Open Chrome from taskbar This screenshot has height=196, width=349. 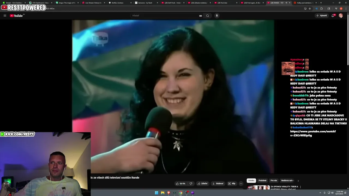[180, 193]
